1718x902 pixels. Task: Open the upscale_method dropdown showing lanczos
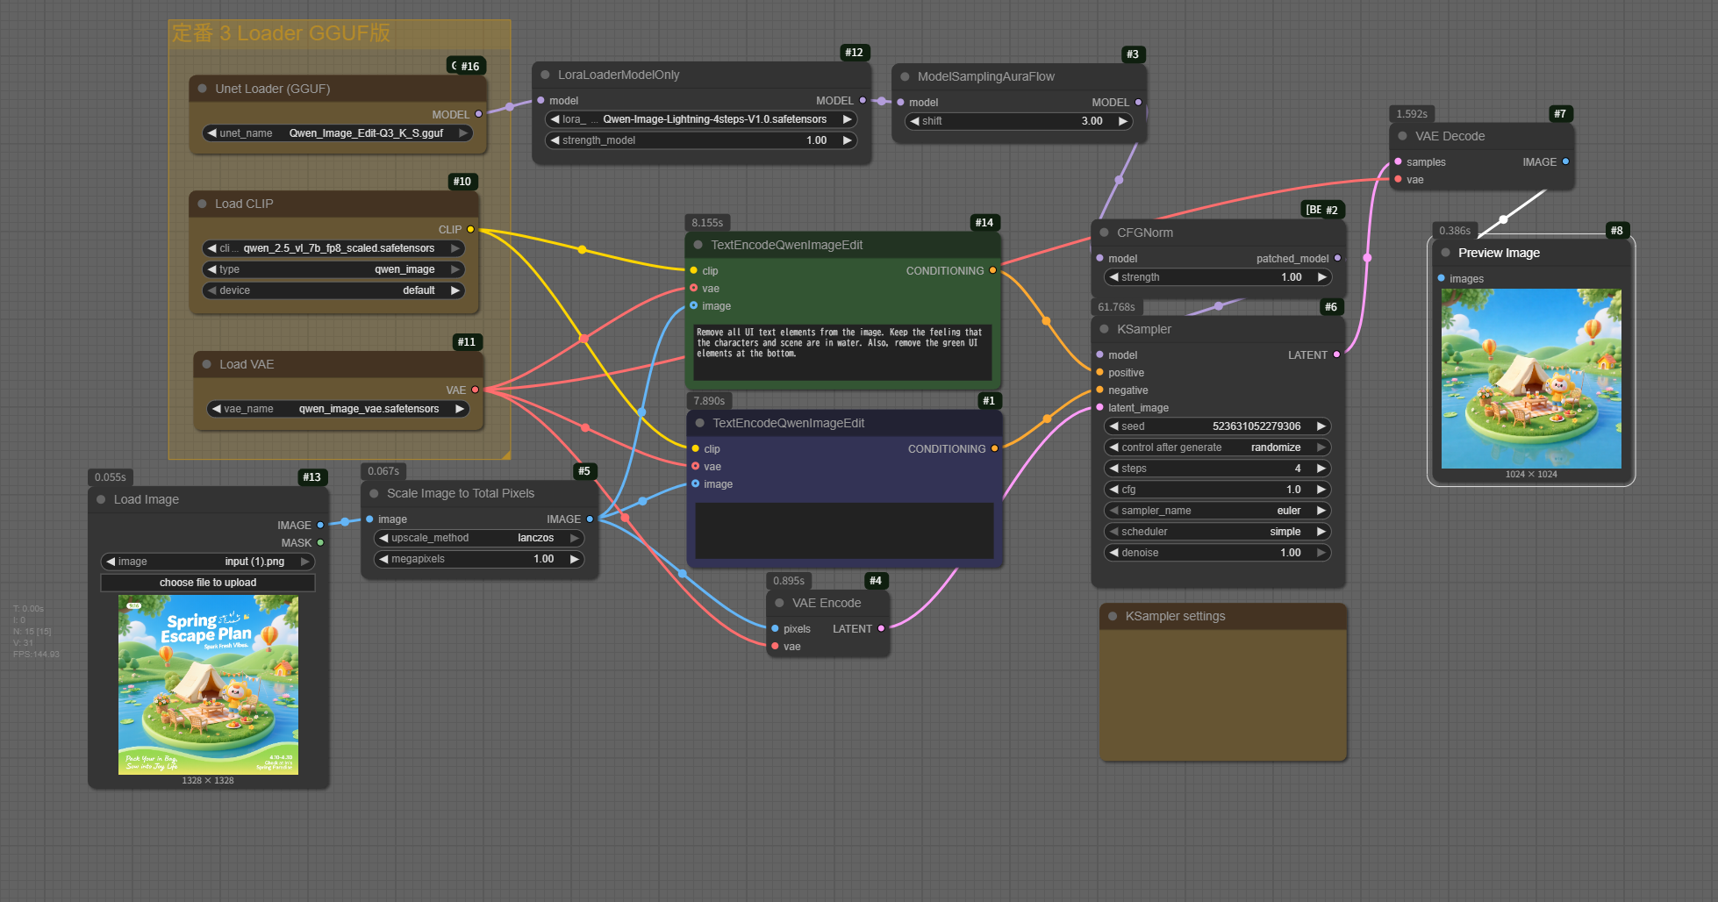tap(479, 538)
